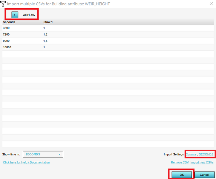Click the arrow button next to weir1.csv
The width and height of the screenshot is (216, 179).
pyautogui.click(x=15, y=15)
